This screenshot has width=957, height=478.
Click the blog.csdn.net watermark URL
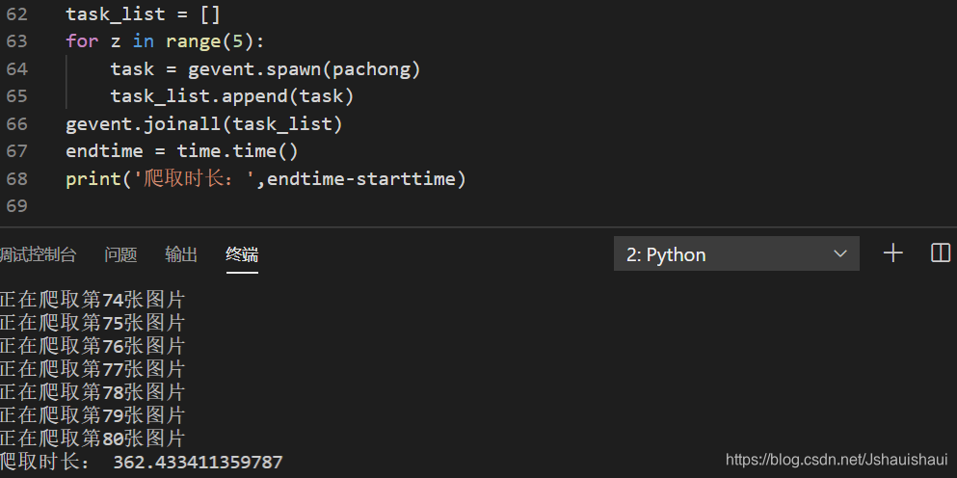click(837, 460)
